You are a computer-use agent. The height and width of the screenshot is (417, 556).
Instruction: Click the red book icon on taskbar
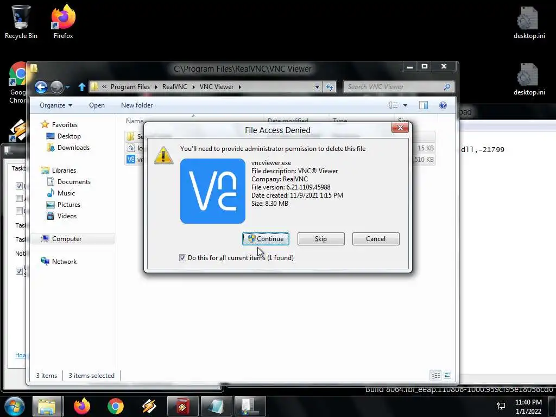pyautogui.click(x=182, y=406)
